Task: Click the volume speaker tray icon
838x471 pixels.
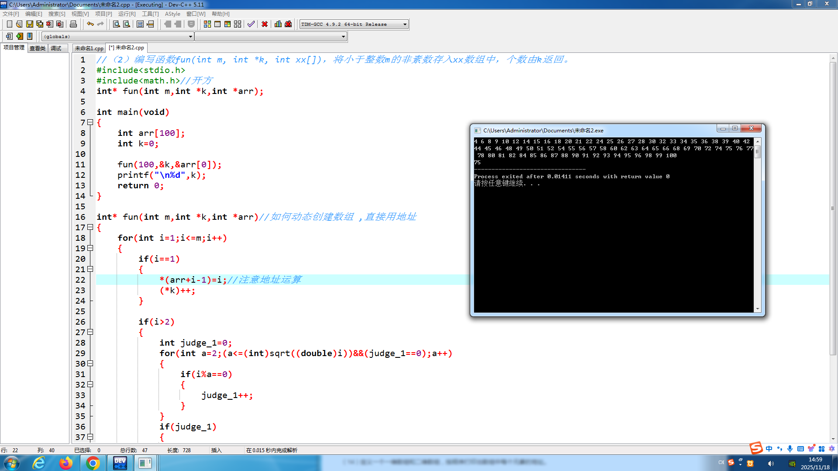Action: point(771,464)
